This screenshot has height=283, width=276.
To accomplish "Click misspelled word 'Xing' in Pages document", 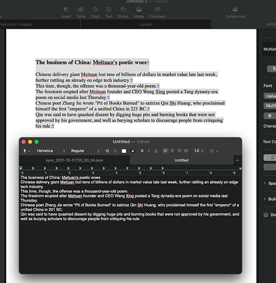I will pos(160,92).
